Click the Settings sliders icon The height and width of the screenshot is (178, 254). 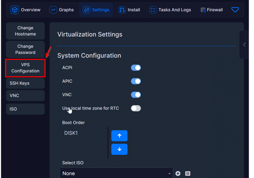point(87,10)
